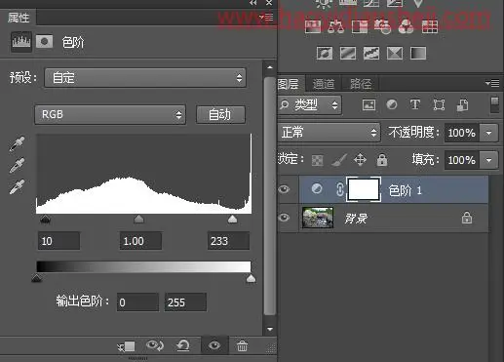Viewport: 504px width, 362px height.
Task: Select the 属性 panel tab
Action: (x=19, y=18)
